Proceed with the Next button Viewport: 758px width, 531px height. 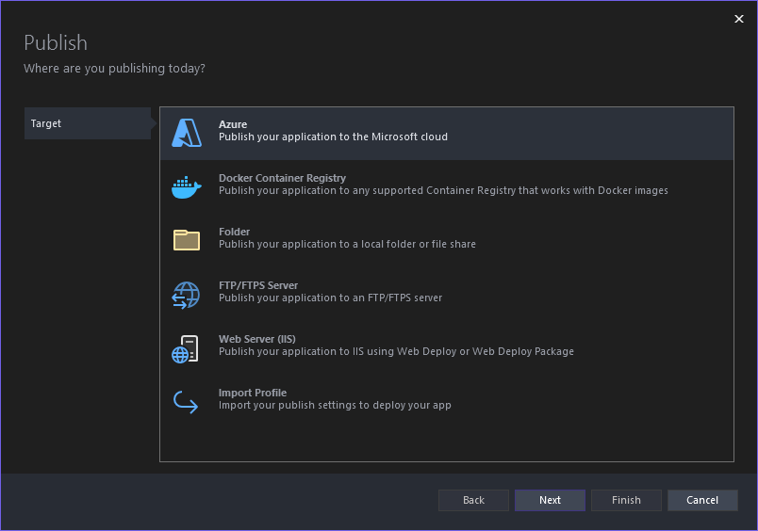point(551,500)
